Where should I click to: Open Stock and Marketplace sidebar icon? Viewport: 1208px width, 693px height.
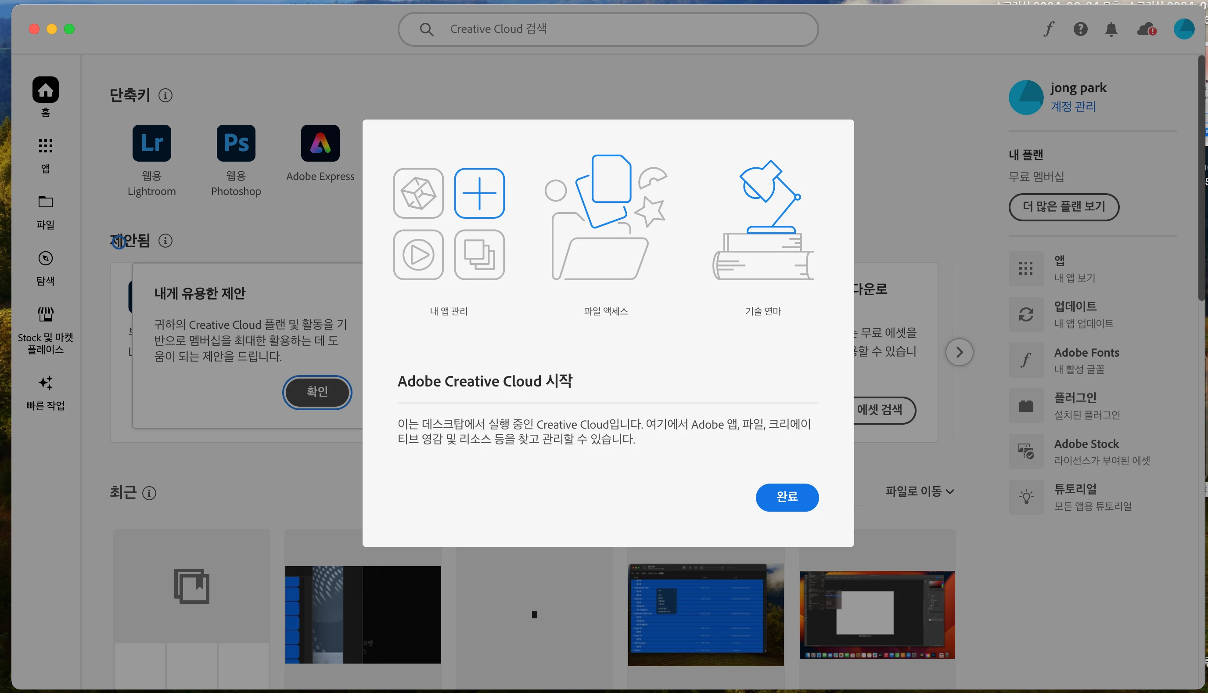(x=45, y=314)
